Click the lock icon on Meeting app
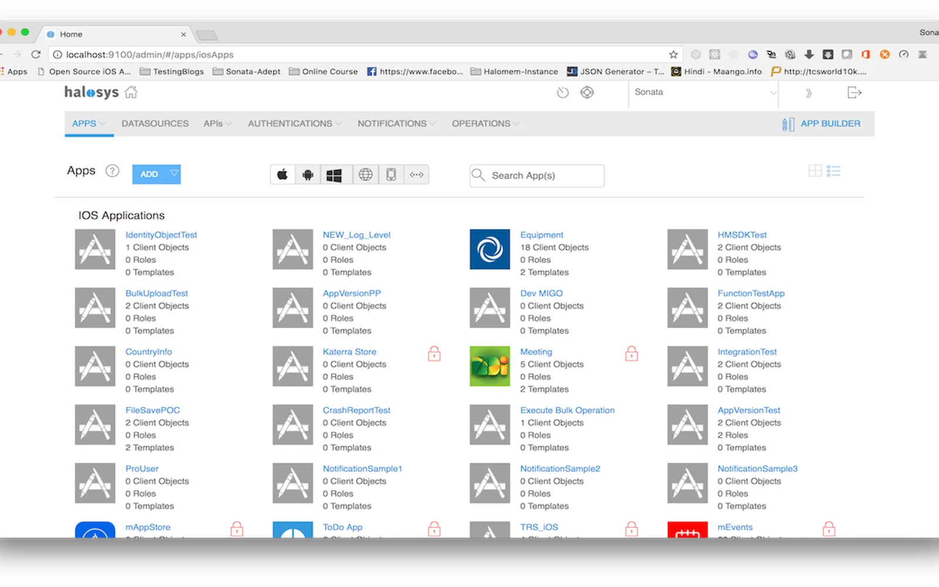Image resolution: width=939 pixels, height=587 pixels. [x=631, y=353]
